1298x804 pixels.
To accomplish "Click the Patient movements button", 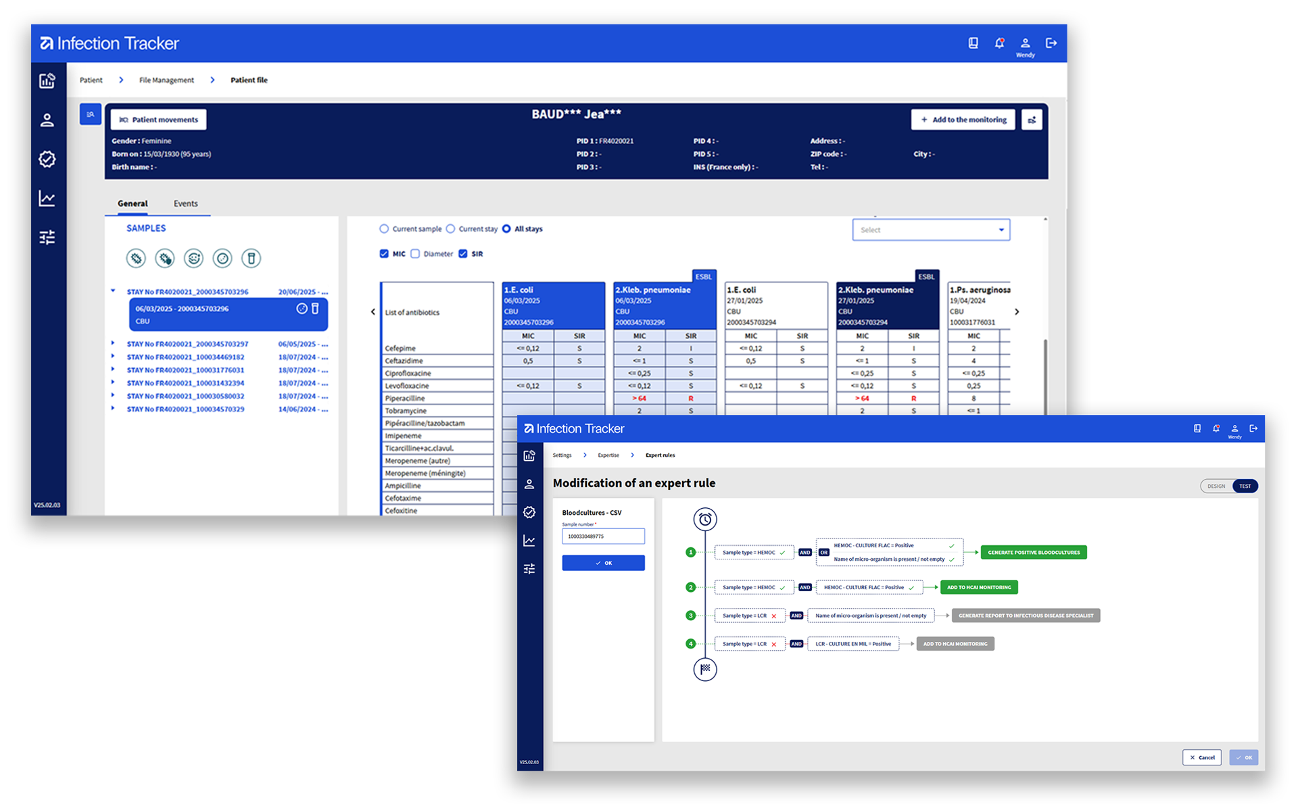I will (x=159, y=120).
